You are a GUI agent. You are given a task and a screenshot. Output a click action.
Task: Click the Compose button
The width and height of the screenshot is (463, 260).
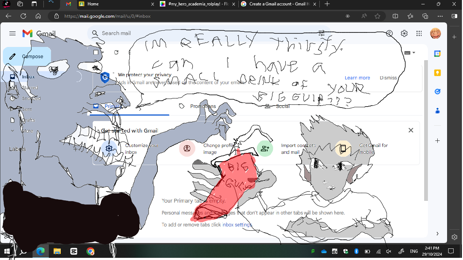tap(27, 56)
